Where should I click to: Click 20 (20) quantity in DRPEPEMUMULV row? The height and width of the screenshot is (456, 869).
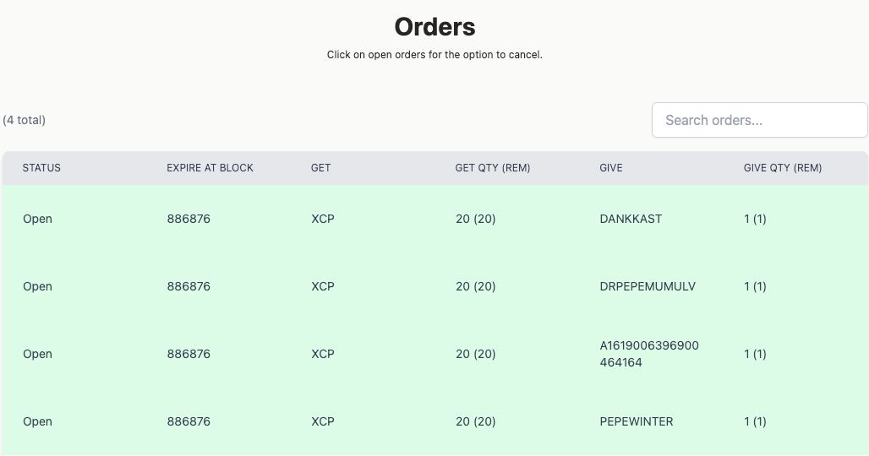475,286
